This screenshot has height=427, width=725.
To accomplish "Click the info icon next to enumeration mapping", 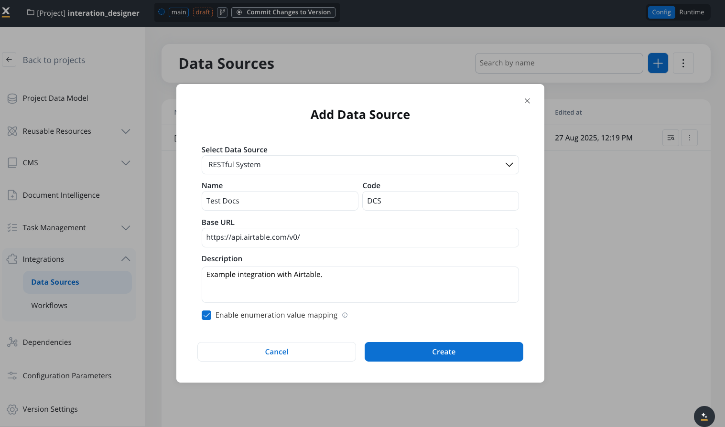I will pyautogui.click(x=345, y=315).
